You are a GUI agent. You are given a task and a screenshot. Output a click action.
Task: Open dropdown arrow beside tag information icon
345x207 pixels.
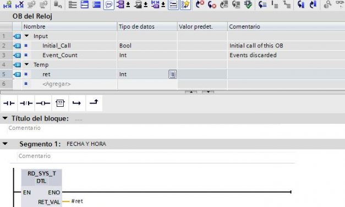[146, 4]
